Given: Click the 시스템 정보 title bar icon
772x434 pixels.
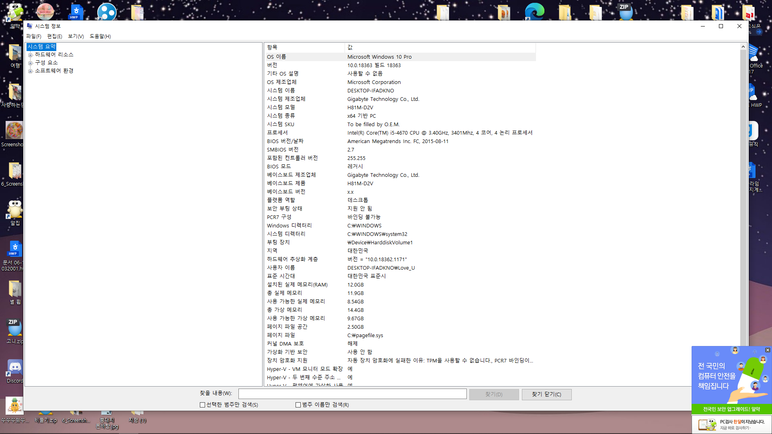Looking at the screenshot, I should tap(30, 26).
